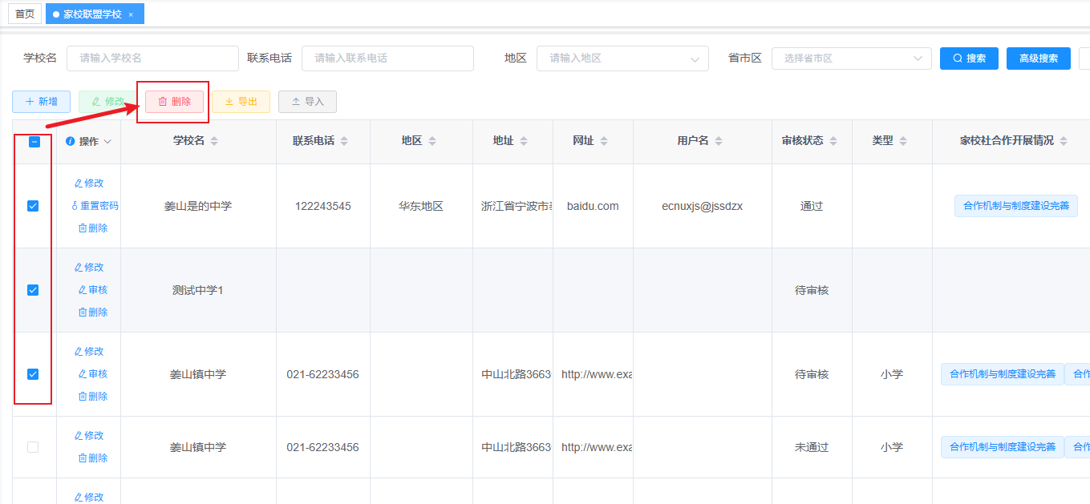Toggle the select-all checkbox in table header
The width and height of the screenshot is (1090, 504).
click(x=34, y=142)
